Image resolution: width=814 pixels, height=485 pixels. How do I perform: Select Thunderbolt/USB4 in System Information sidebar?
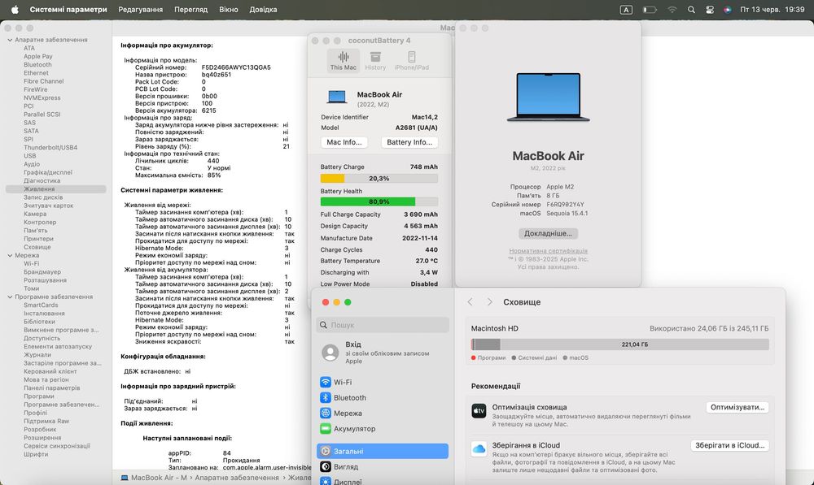(x=50, y=148)
